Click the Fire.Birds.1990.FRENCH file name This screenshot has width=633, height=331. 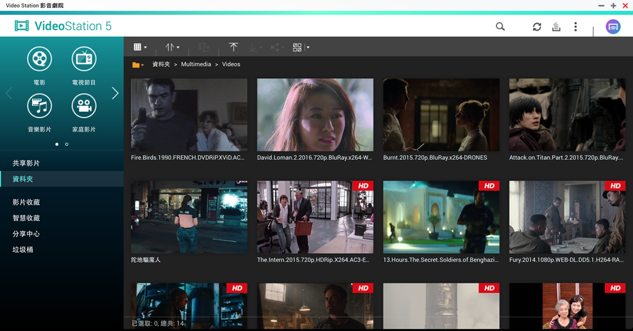188,157
